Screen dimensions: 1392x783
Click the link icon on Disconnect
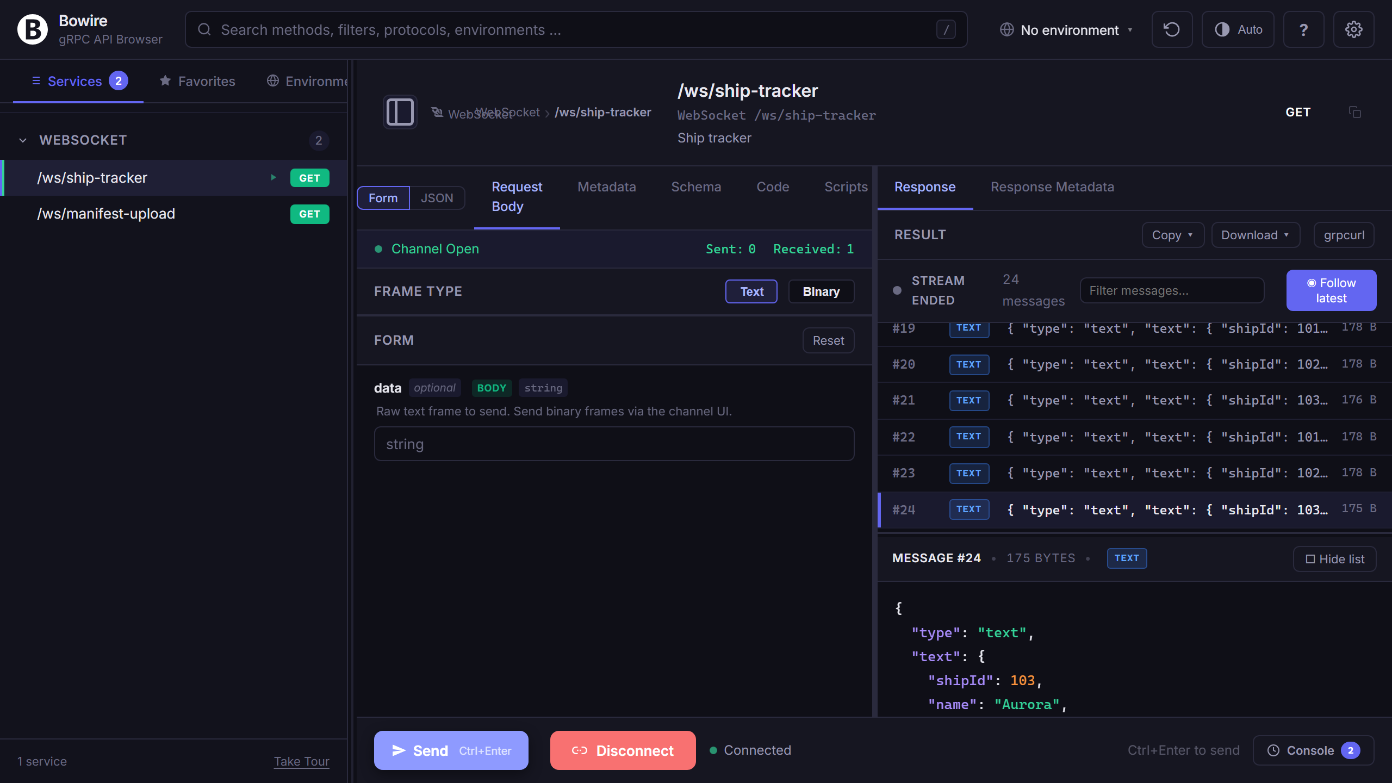580,750
